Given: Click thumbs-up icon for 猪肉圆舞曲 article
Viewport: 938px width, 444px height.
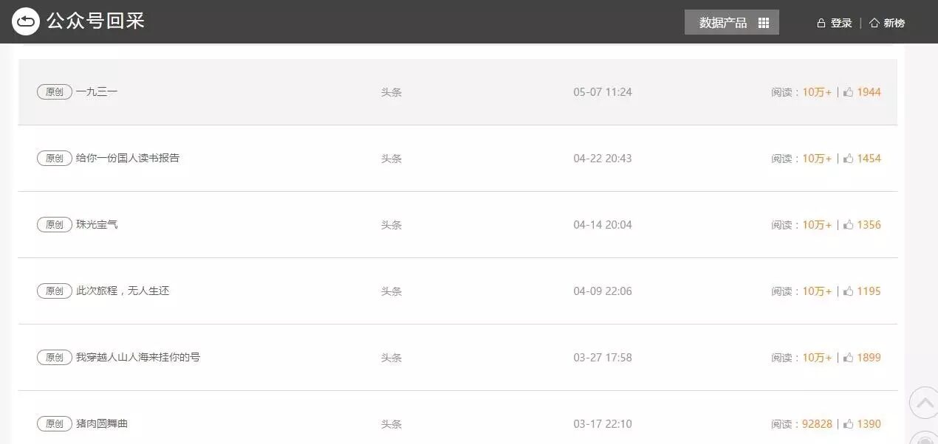Looking at the screenshot, I should [x=848, y=424].
